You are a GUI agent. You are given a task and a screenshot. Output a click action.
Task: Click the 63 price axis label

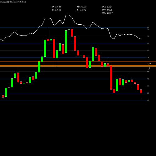click(148, 79)
